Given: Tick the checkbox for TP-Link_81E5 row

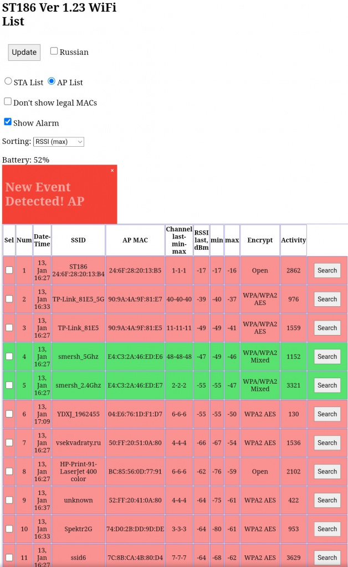Looking at the screenshot, I should (9, 328).
